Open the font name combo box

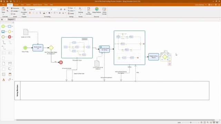39,9
